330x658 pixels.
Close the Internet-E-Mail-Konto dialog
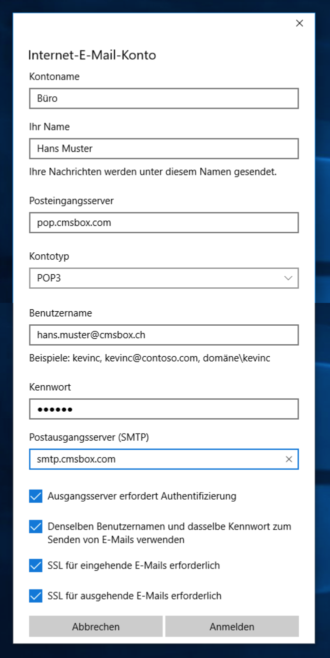(299, 23)
